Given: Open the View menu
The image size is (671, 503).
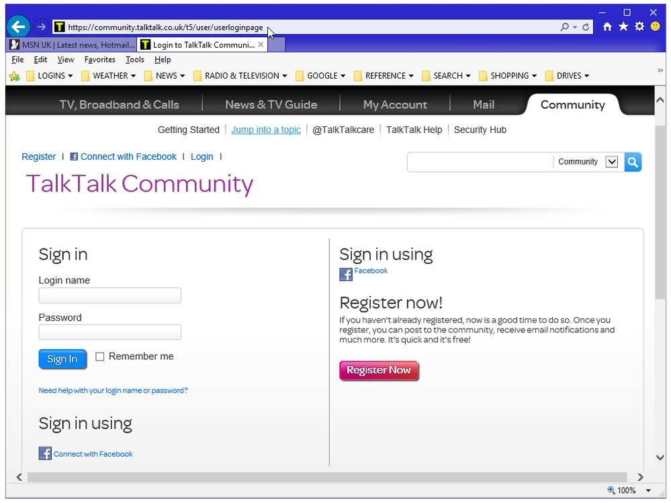Looking at the screenshot, I should (x=65, y=60).
